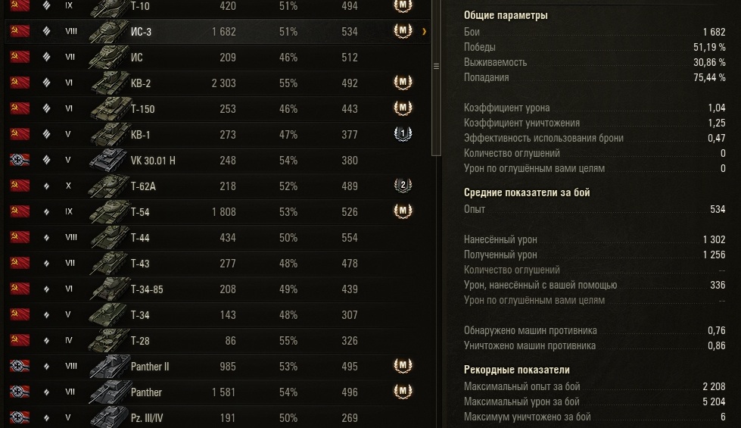Click the mastery badge on the ИС-3 row

click(x=403, y=31)
